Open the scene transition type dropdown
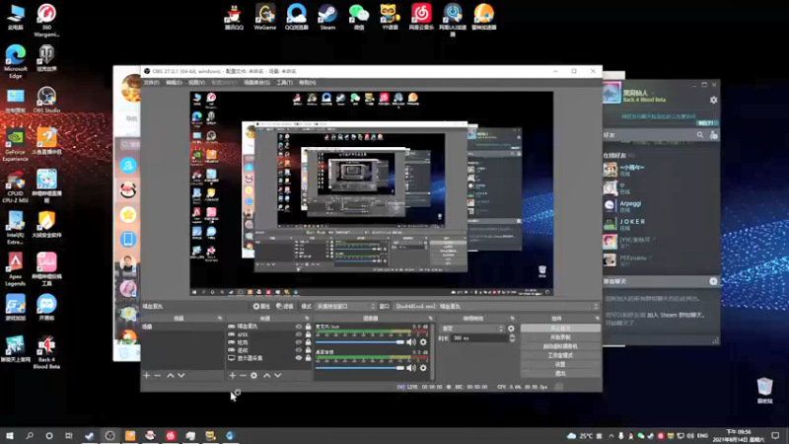Screen dimensions: 789x444 tap(472, 329)
